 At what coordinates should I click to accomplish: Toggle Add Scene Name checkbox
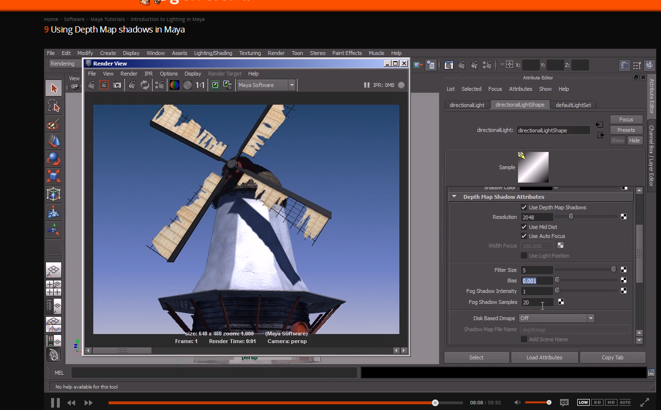pyautogui.click(x=524, y=339)
